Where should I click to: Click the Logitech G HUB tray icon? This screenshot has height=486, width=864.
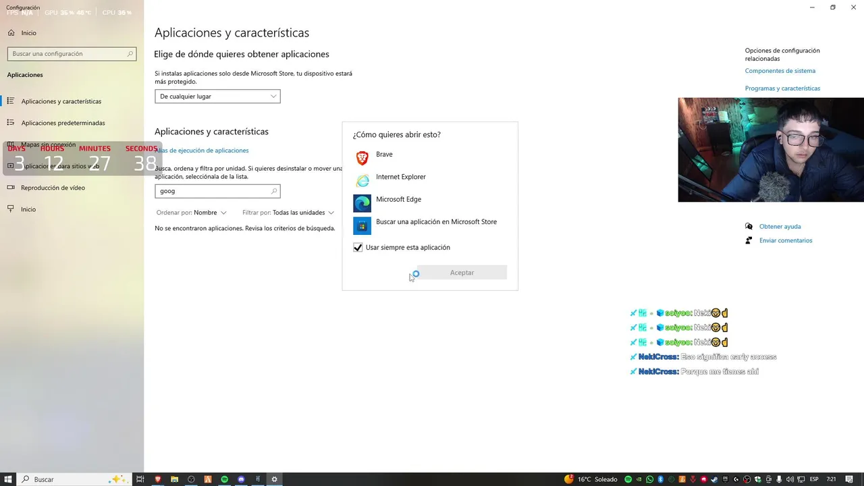736,479
